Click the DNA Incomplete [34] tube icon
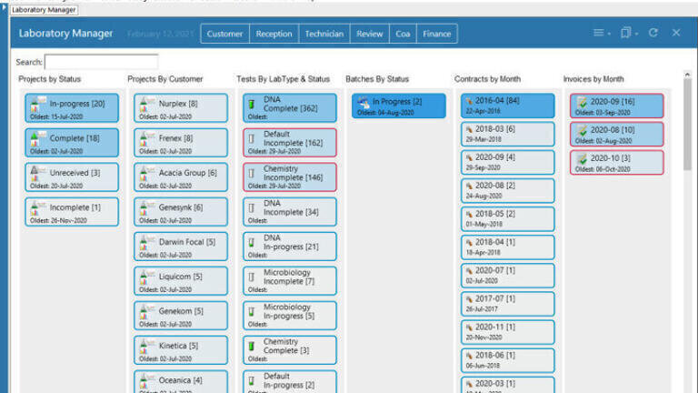Image resolution: width=698 pixels, height=393 pixels. click(252, 208)
